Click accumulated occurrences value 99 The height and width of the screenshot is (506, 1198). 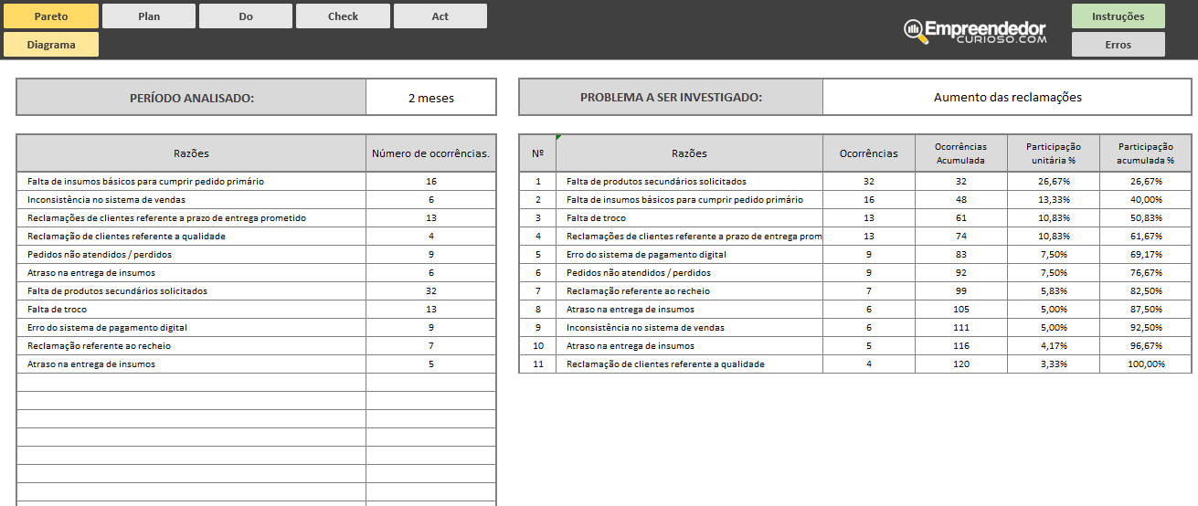pos(961,290)
